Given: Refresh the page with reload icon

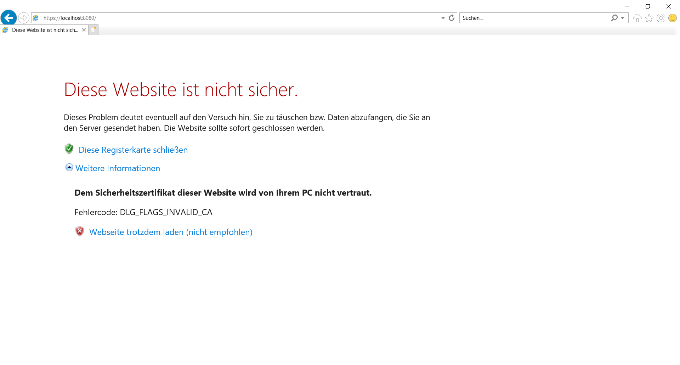Looking at the screenshot, I should point(452,18).
